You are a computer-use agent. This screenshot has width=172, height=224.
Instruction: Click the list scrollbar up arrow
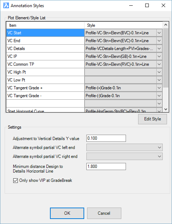click(x=166, y=25)
